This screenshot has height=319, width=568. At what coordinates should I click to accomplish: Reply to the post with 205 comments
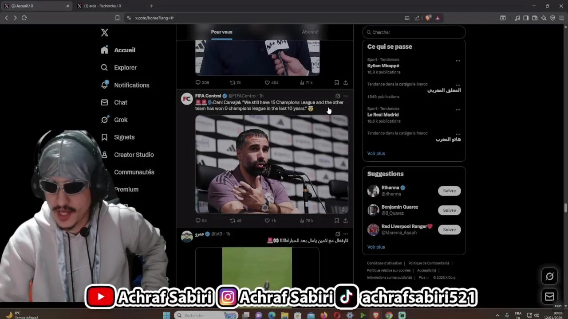coord(202,82)
